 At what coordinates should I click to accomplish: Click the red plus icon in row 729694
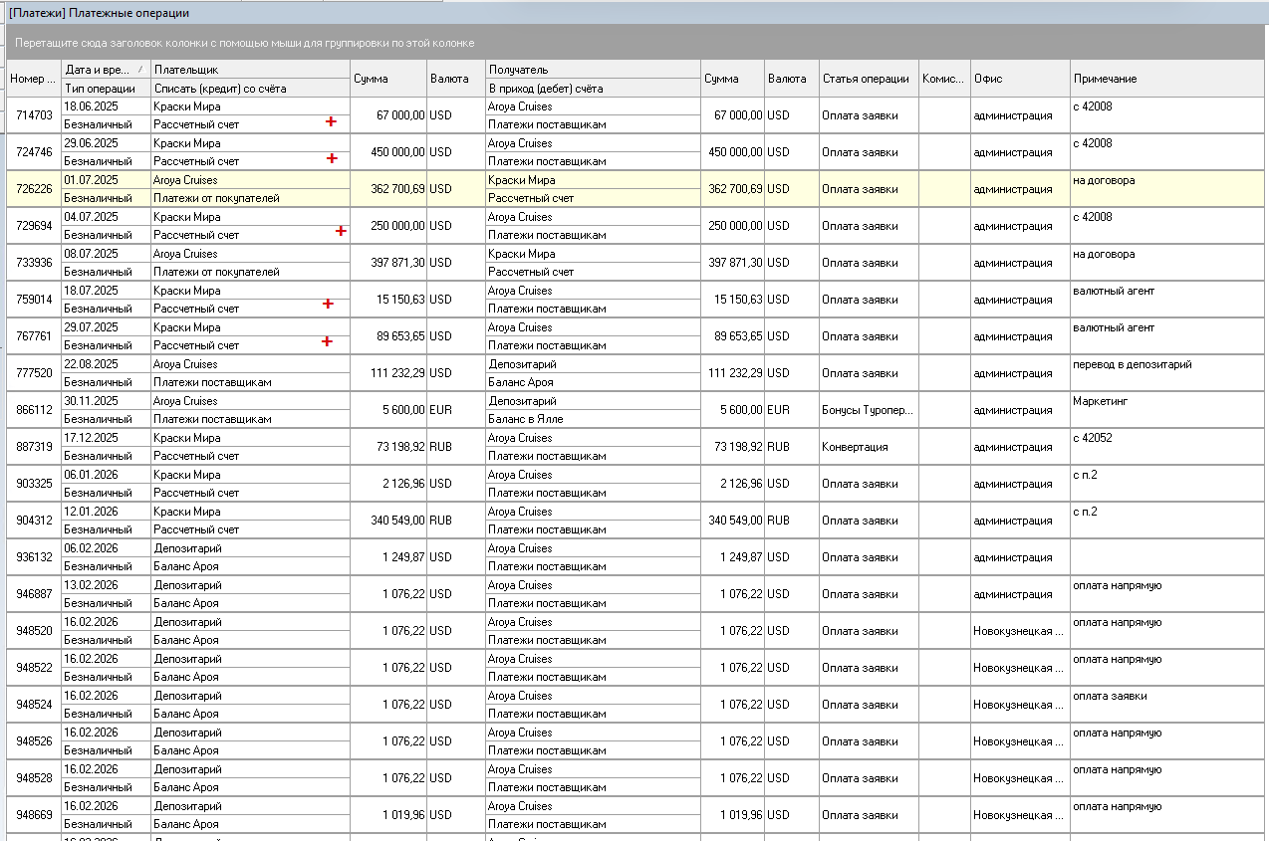click(341, 231)
